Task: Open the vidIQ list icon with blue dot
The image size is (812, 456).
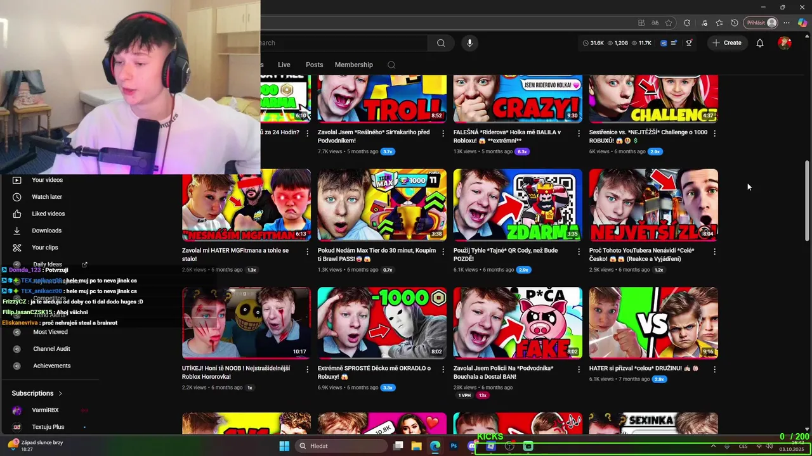Action: [x=674, y=43]
